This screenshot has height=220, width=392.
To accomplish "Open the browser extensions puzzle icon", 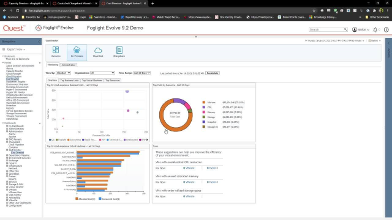I will (x=374, y=10).
